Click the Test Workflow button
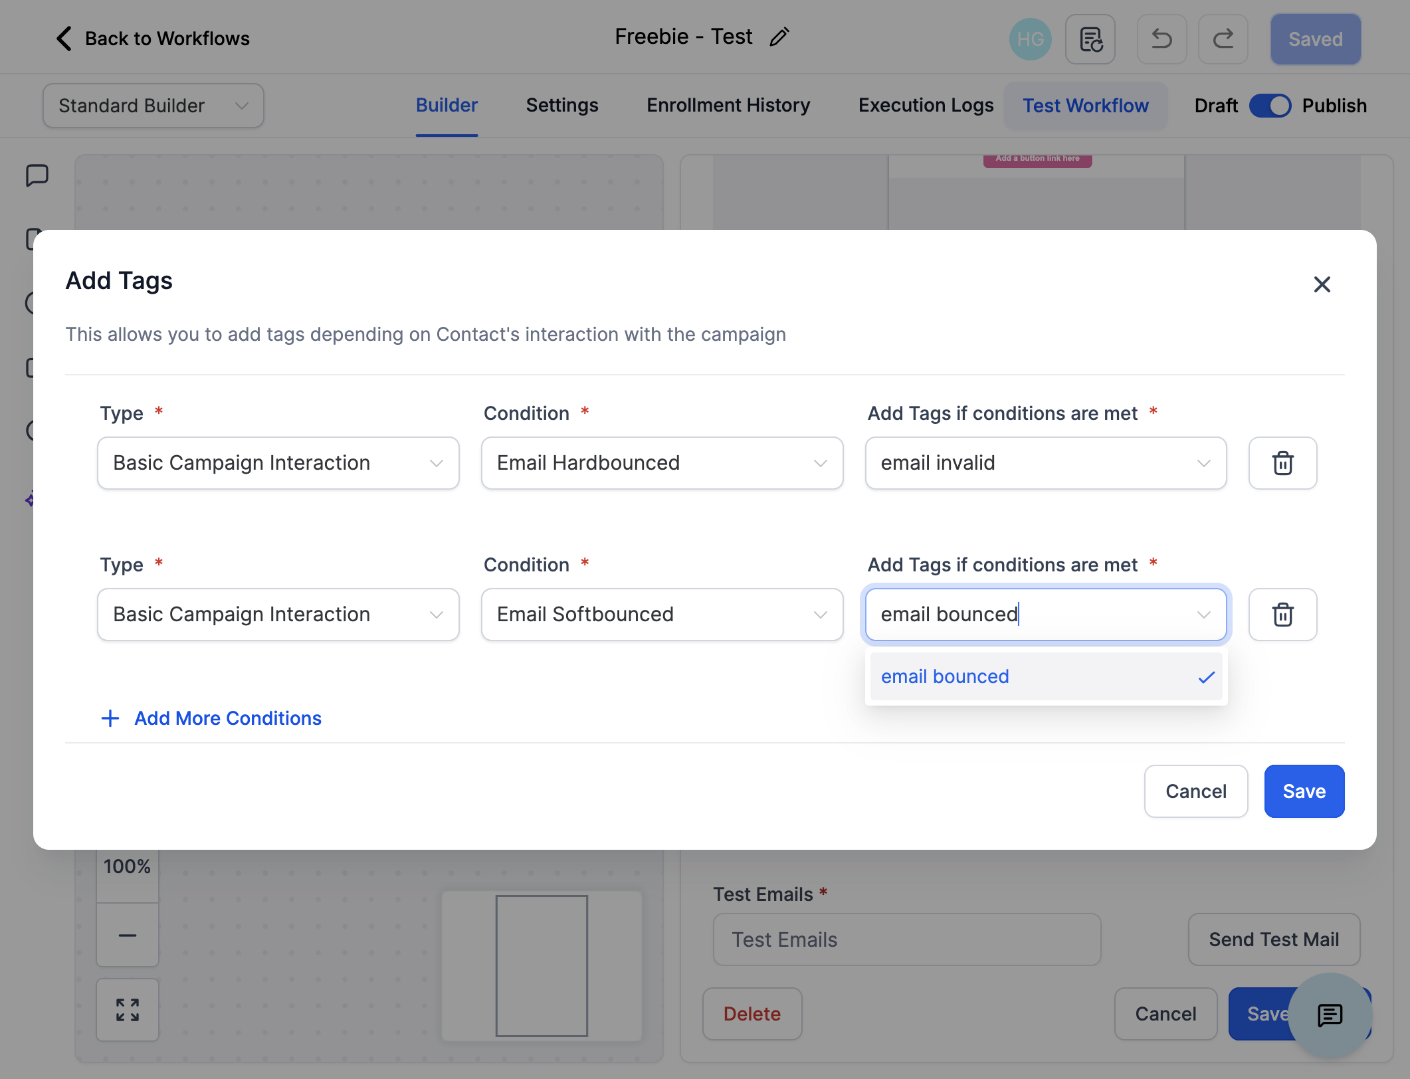 pyautogui.click(x=1086, y=106)
